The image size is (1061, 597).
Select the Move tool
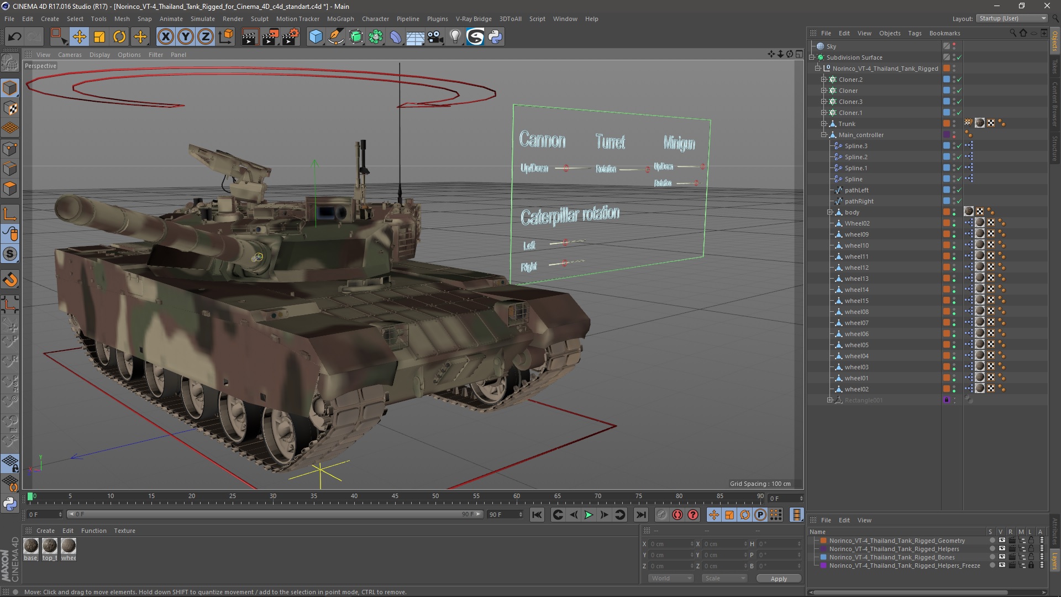(x=79, y=37)
